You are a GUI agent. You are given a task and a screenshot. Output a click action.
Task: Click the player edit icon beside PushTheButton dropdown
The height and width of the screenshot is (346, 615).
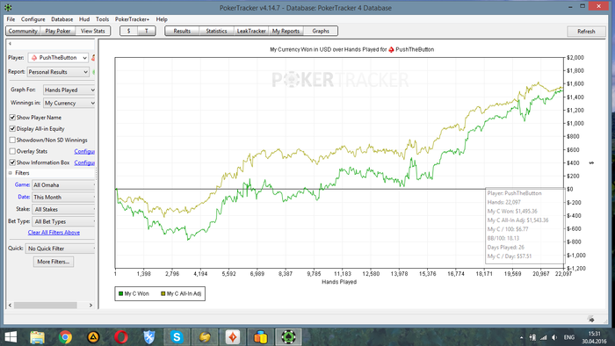[93, 58]
